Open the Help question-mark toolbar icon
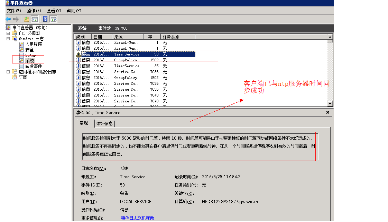The width and height of the screenshot is (388, 222). (45, 19)
